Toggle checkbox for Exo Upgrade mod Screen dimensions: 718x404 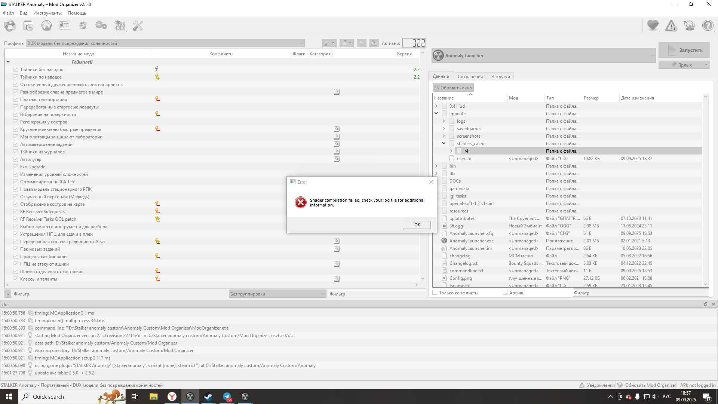[x=15, y=166]
